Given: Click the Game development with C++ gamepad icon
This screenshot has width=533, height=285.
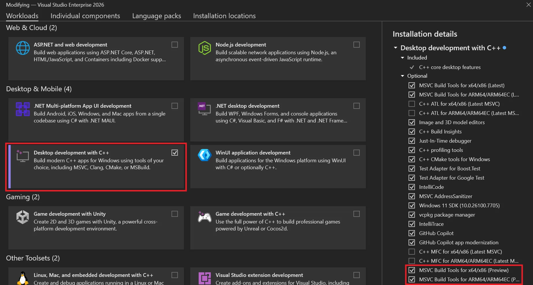Looking at the screenshot, I should click(x=205, y=217).
